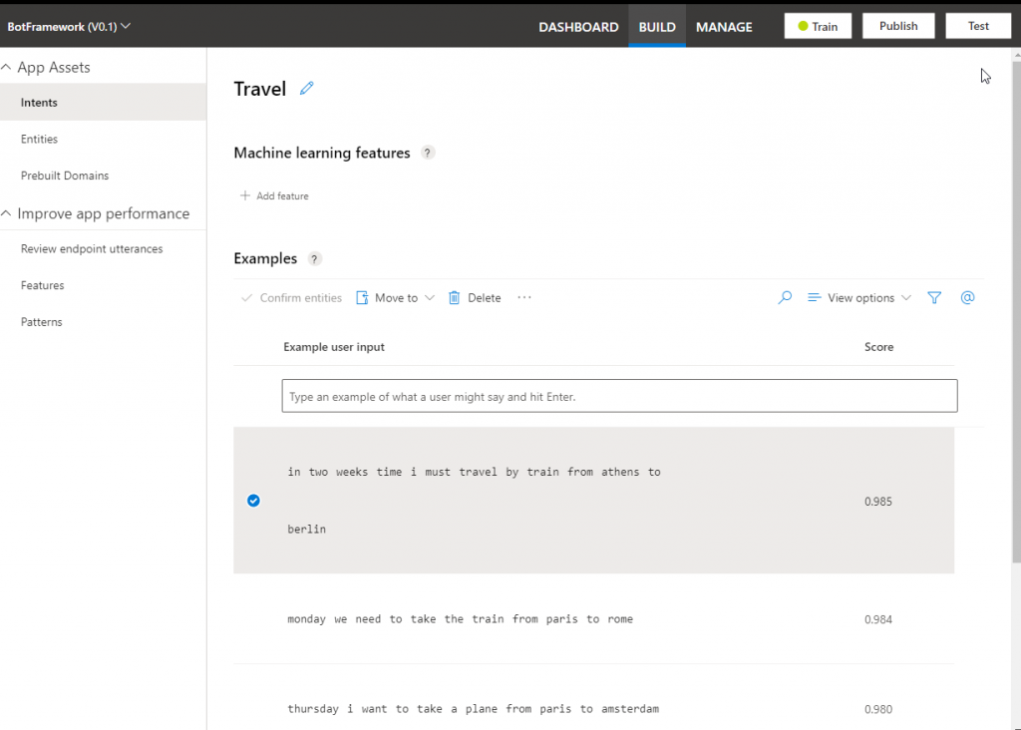Collapse the App Assets section

pyautogui.click(x=7, y=67)
